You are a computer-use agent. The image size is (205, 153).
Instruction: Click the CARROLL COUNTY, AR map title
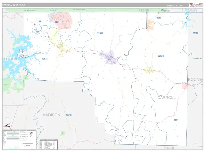pyautogui.click(x=13, y=5)
